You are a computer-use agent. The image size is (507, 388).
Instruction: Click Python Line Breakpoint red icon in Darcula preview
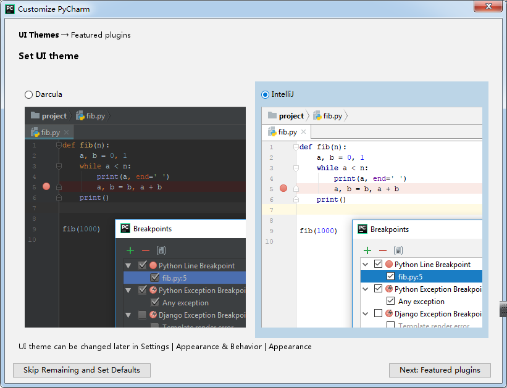tap(153, 266)
